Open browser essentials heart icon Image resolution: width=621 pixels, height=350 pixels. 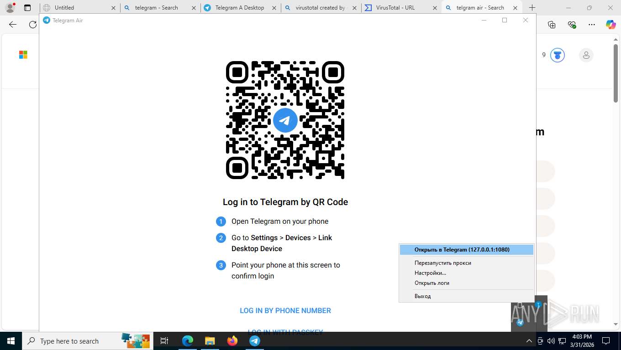[572, 25]
